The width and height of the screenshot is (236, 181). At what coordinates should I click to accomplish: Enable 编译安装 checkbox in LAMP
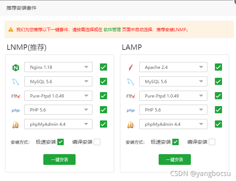click(x=212, y=142)
